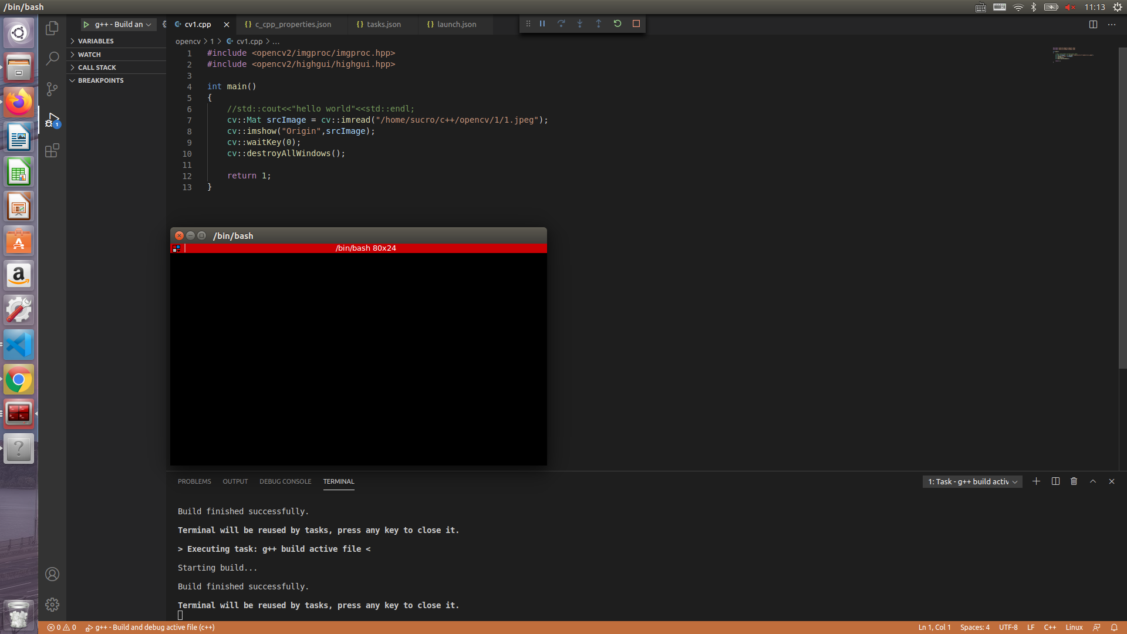Image resolution: width=1127 pixels, height=634 pixels.
Task: Restart the debugger
Action: tap(618, 23)
